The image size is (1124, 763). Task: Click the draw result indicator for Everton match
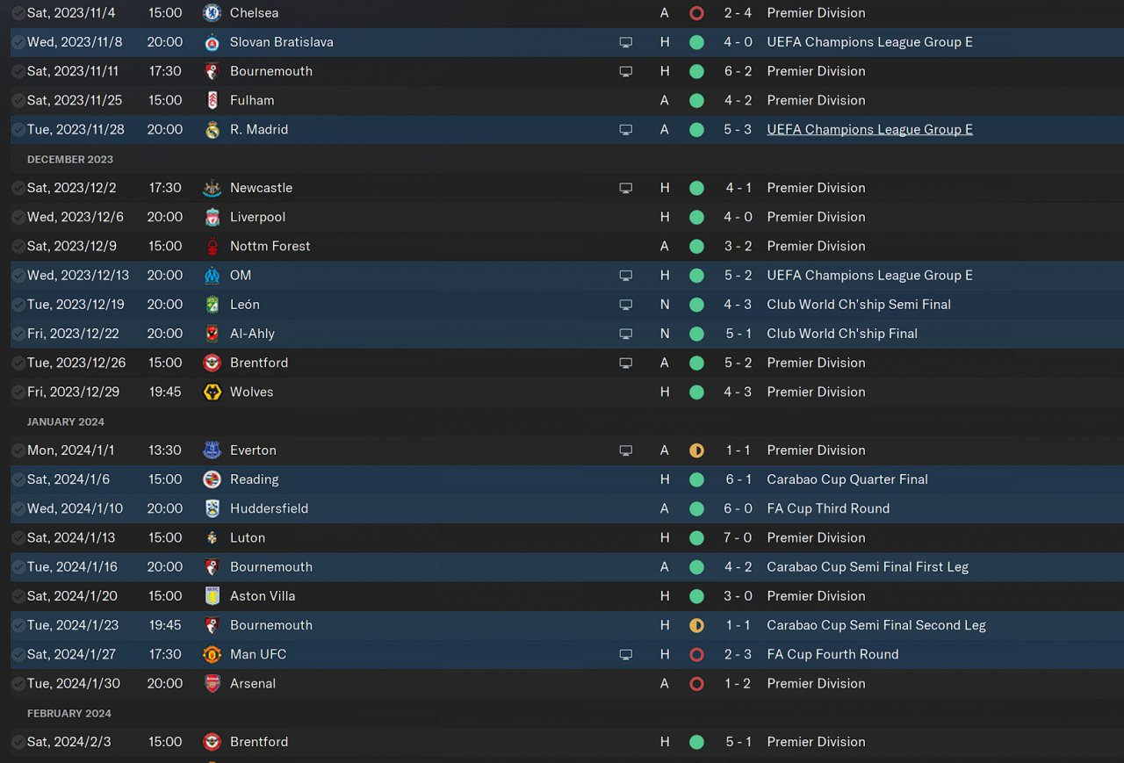[696, 450]
